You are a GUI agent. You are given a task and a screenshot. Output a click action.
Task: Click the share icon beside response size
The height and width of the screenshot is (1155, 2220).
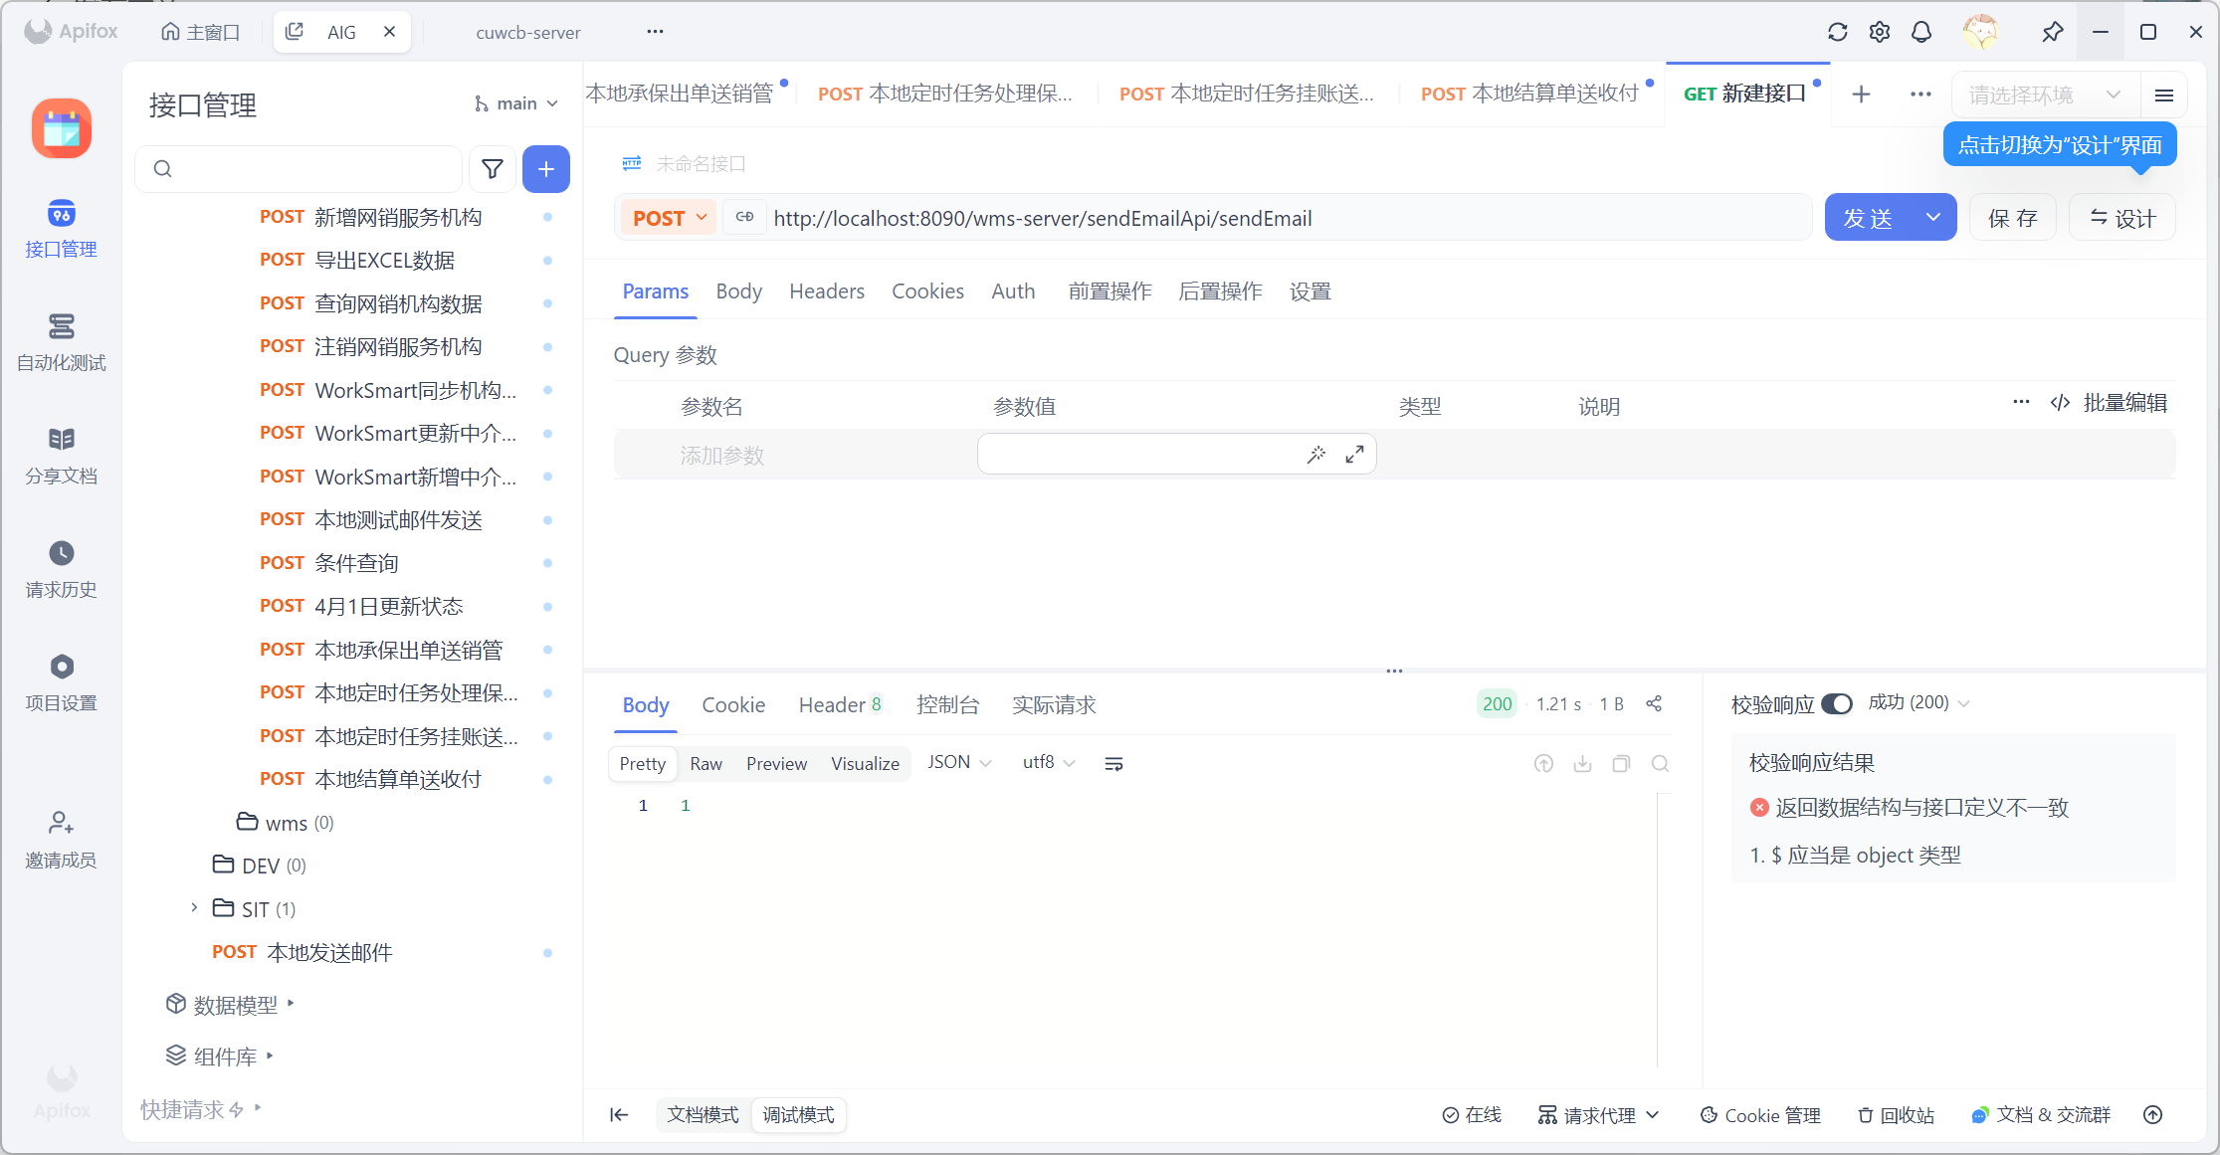(1654, 703)
